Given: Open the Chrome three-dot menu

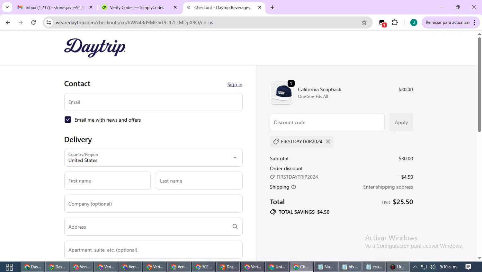Looking at the screenshot, I should pyautogui.click(x=474, y=22).
